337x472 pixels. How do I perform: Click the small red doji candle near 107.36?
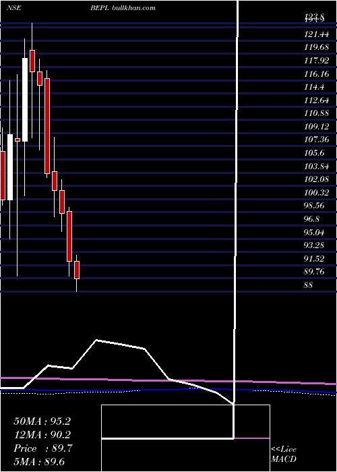[x=18, y=140]
